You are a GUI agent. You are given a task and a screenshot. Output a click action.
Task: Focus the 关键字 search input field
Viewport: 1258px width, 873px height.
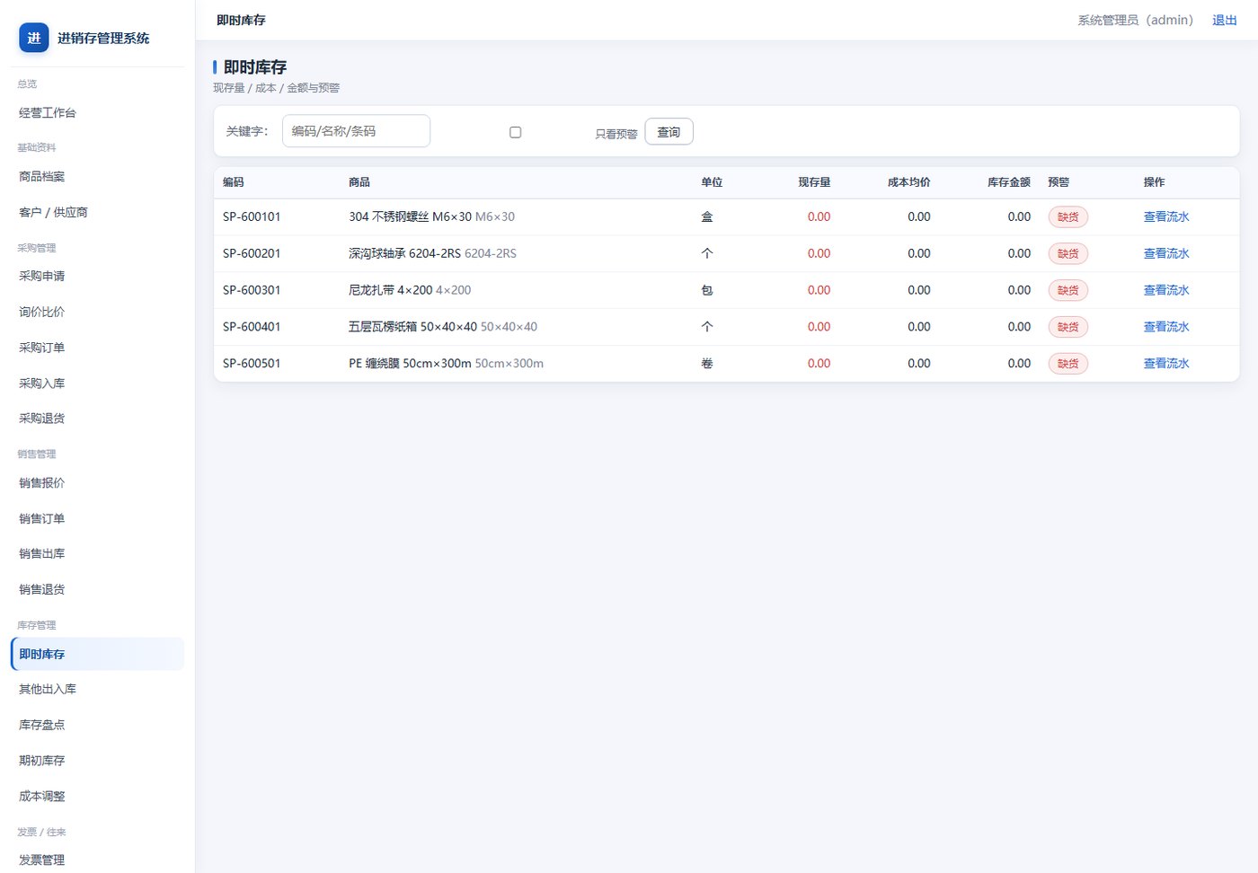pyautogui.click(x=356, y=131)
